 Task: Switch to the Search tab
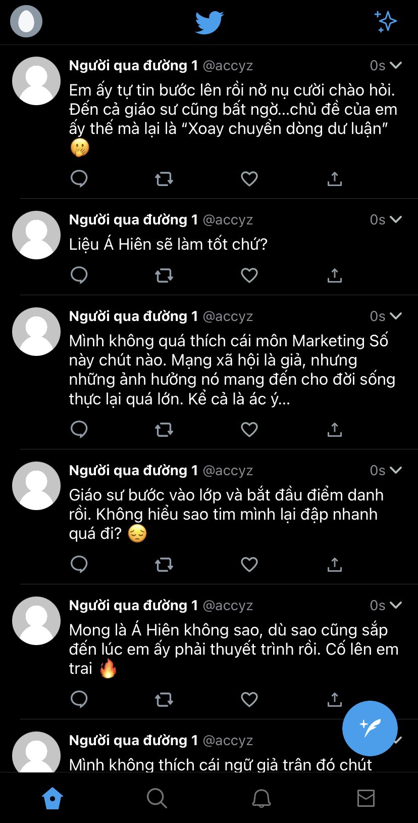(156, 798)
